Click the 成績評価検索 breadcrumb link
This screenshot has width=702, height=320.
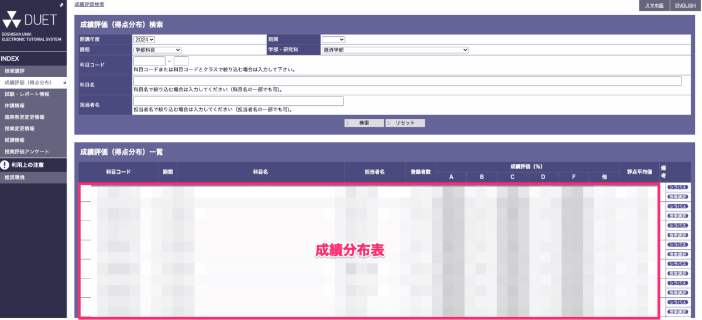[x=90, y=4]
